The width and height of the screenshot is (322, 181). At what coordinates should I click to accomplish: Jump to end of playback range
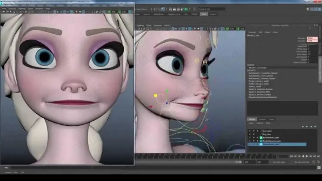point(318,156)
